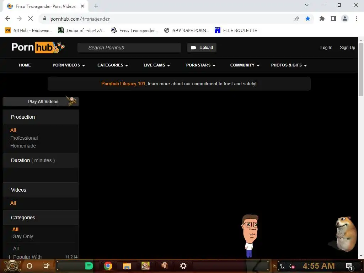Expand the COMMUNITY nav dropdown

tap(245, 65)
